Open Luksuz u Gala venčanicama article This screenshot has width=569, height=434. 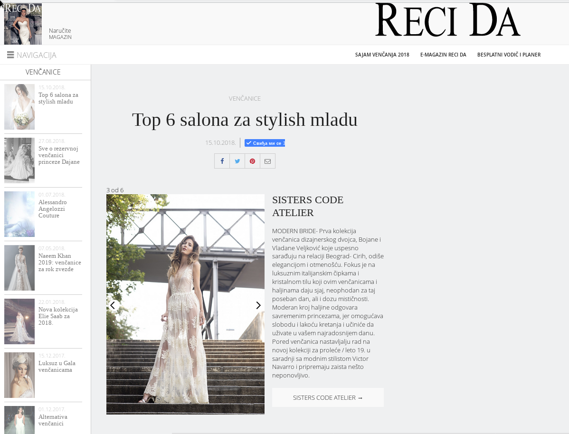coord(57,367)
